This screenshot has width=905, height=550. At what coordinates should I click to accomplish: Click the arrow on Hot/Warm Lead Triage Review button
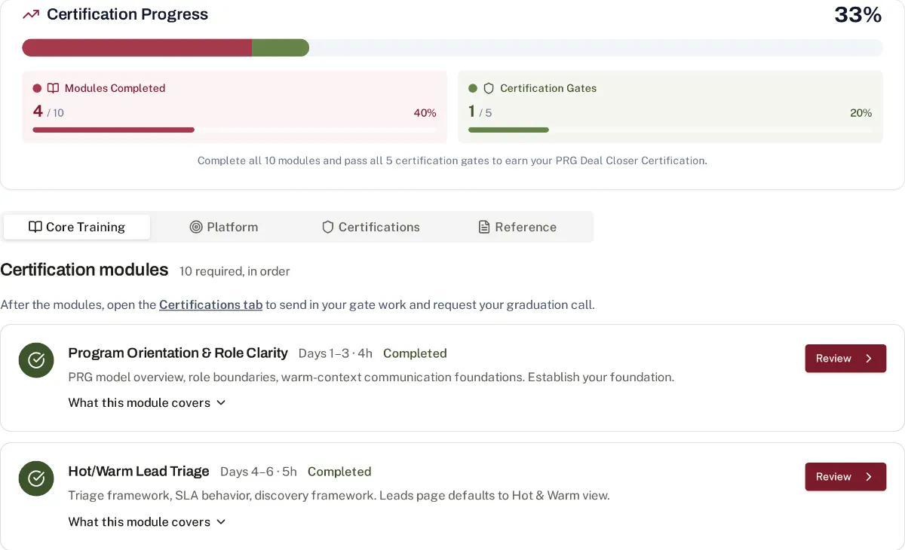pyautogui.click(x=869, y=477)
